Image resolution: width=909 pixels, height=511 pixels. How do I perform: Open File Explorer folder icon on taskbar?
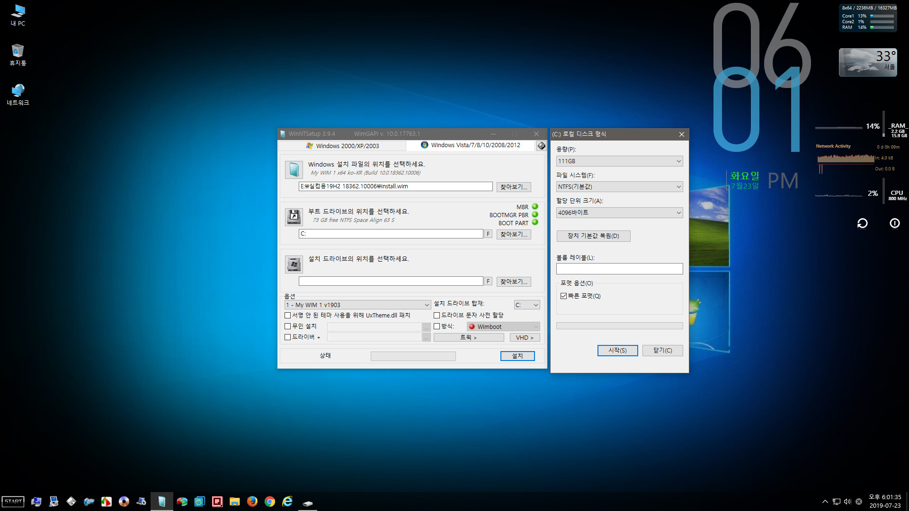[235, 502]
